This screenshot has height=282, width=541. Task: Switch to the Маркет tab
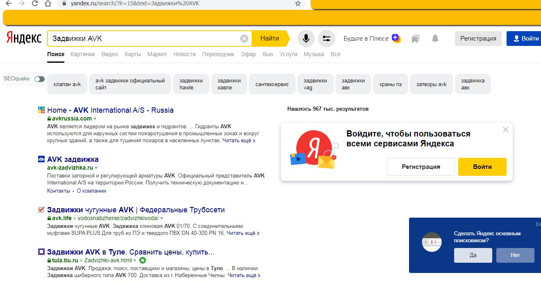click(x=157, y=54)
